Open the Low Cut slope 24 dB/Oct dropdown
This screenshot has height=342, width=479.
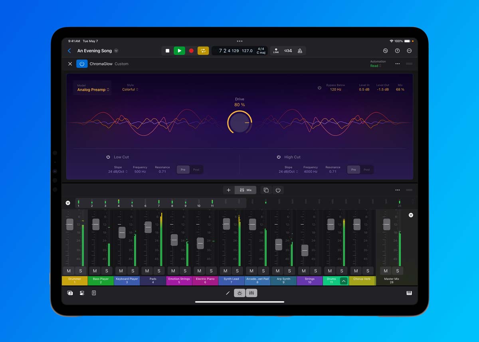118,172
